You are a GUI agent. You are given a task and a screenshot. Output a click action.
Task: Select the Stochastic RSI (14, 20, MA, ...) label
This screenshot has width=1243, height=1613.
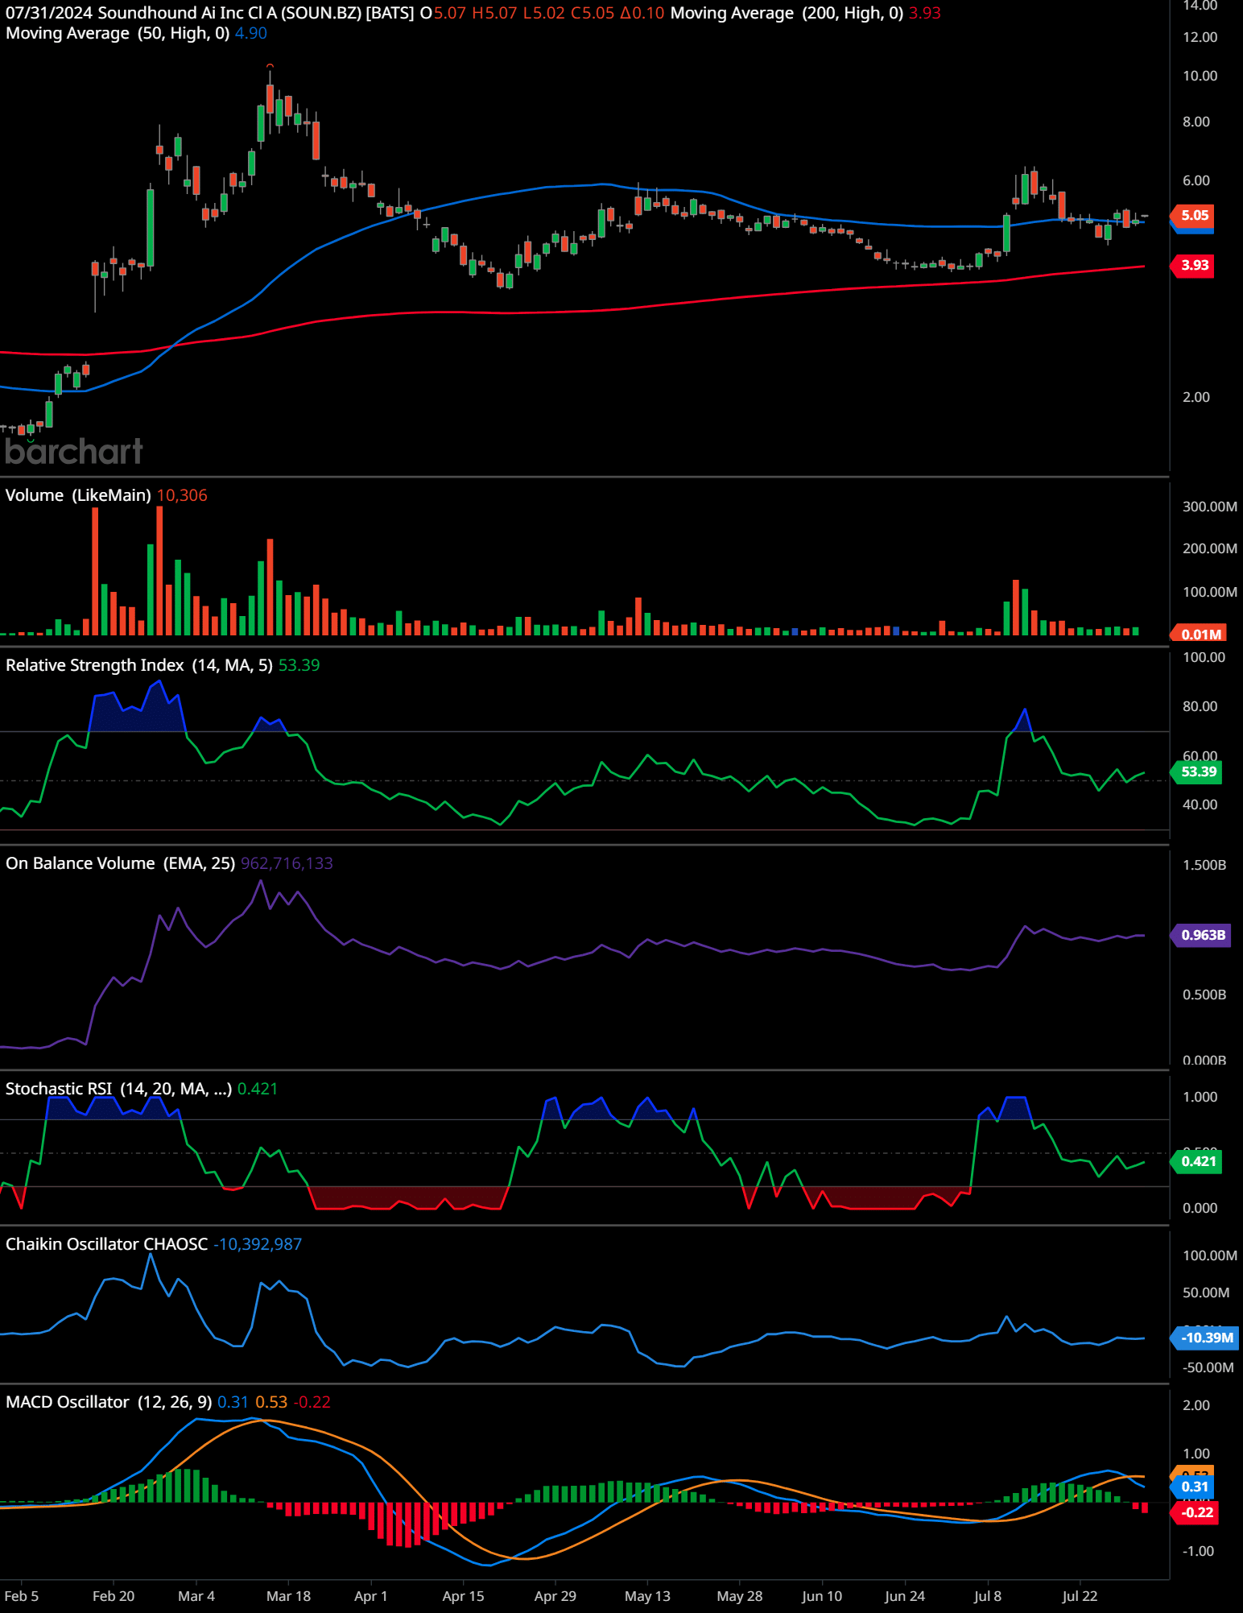(x=119, y=1089)
